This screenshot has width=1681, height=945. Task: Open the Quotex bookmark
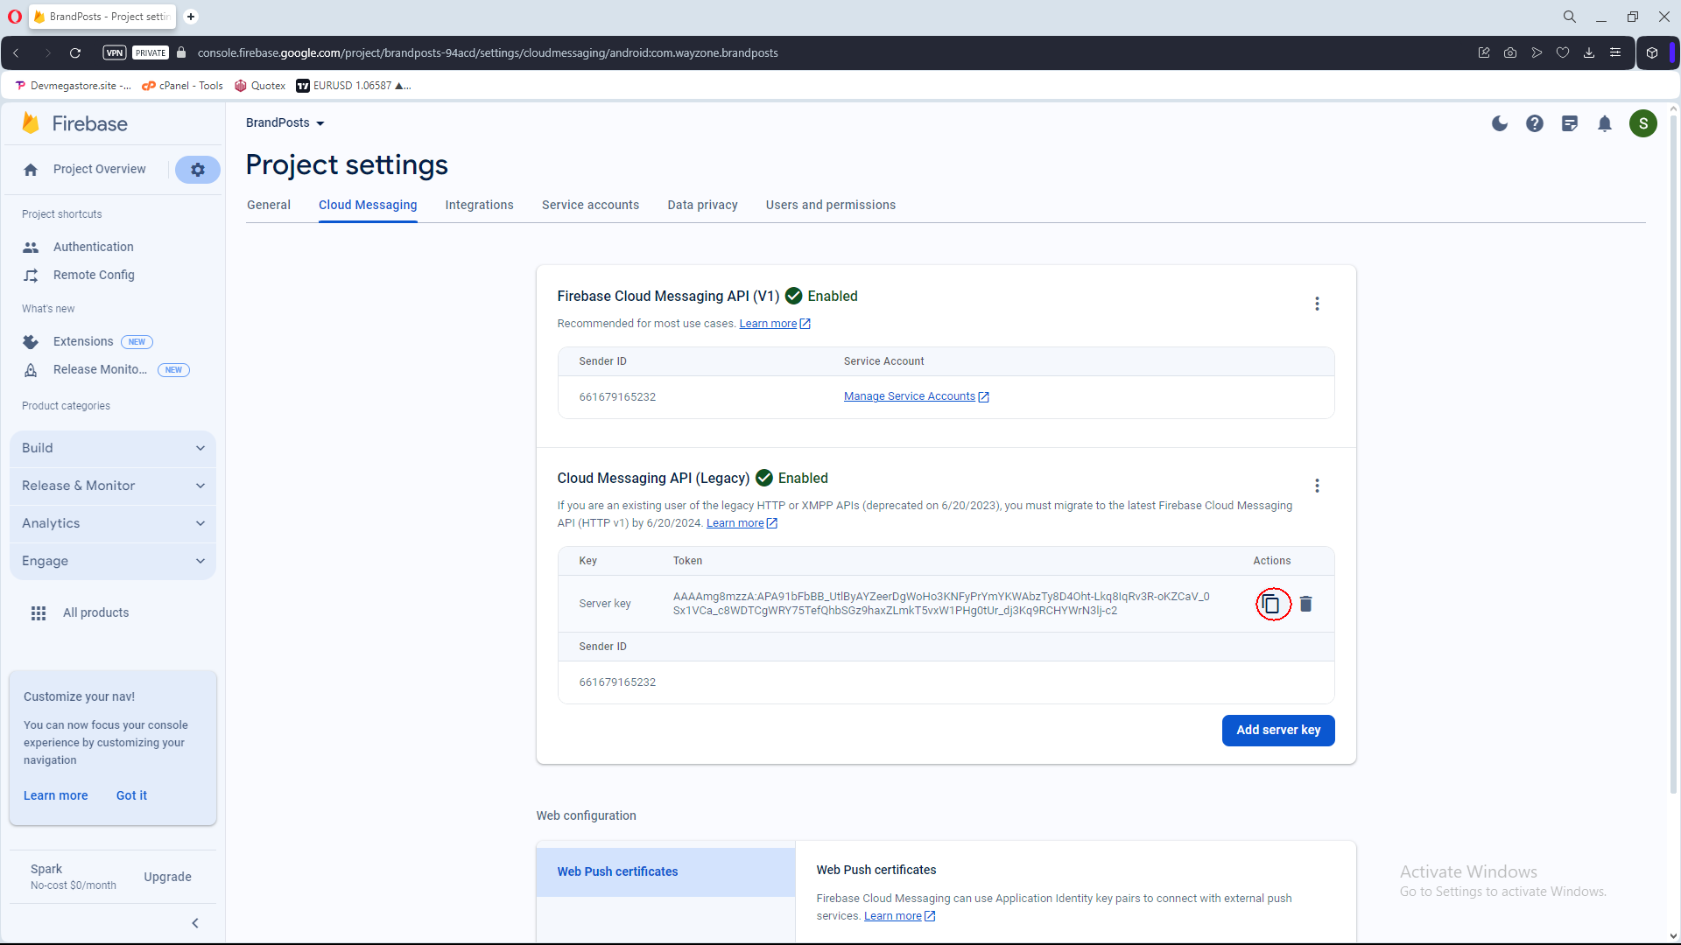click(x=260, y=86)
